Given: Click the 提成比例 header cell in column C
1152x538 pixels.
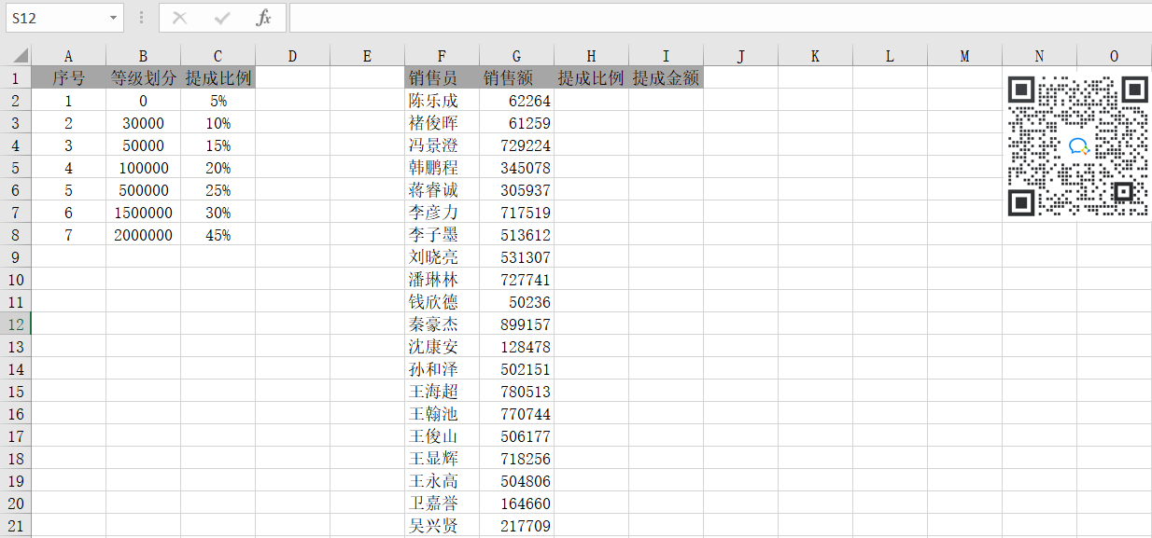Looking at the screenshot, I should 218,78.
